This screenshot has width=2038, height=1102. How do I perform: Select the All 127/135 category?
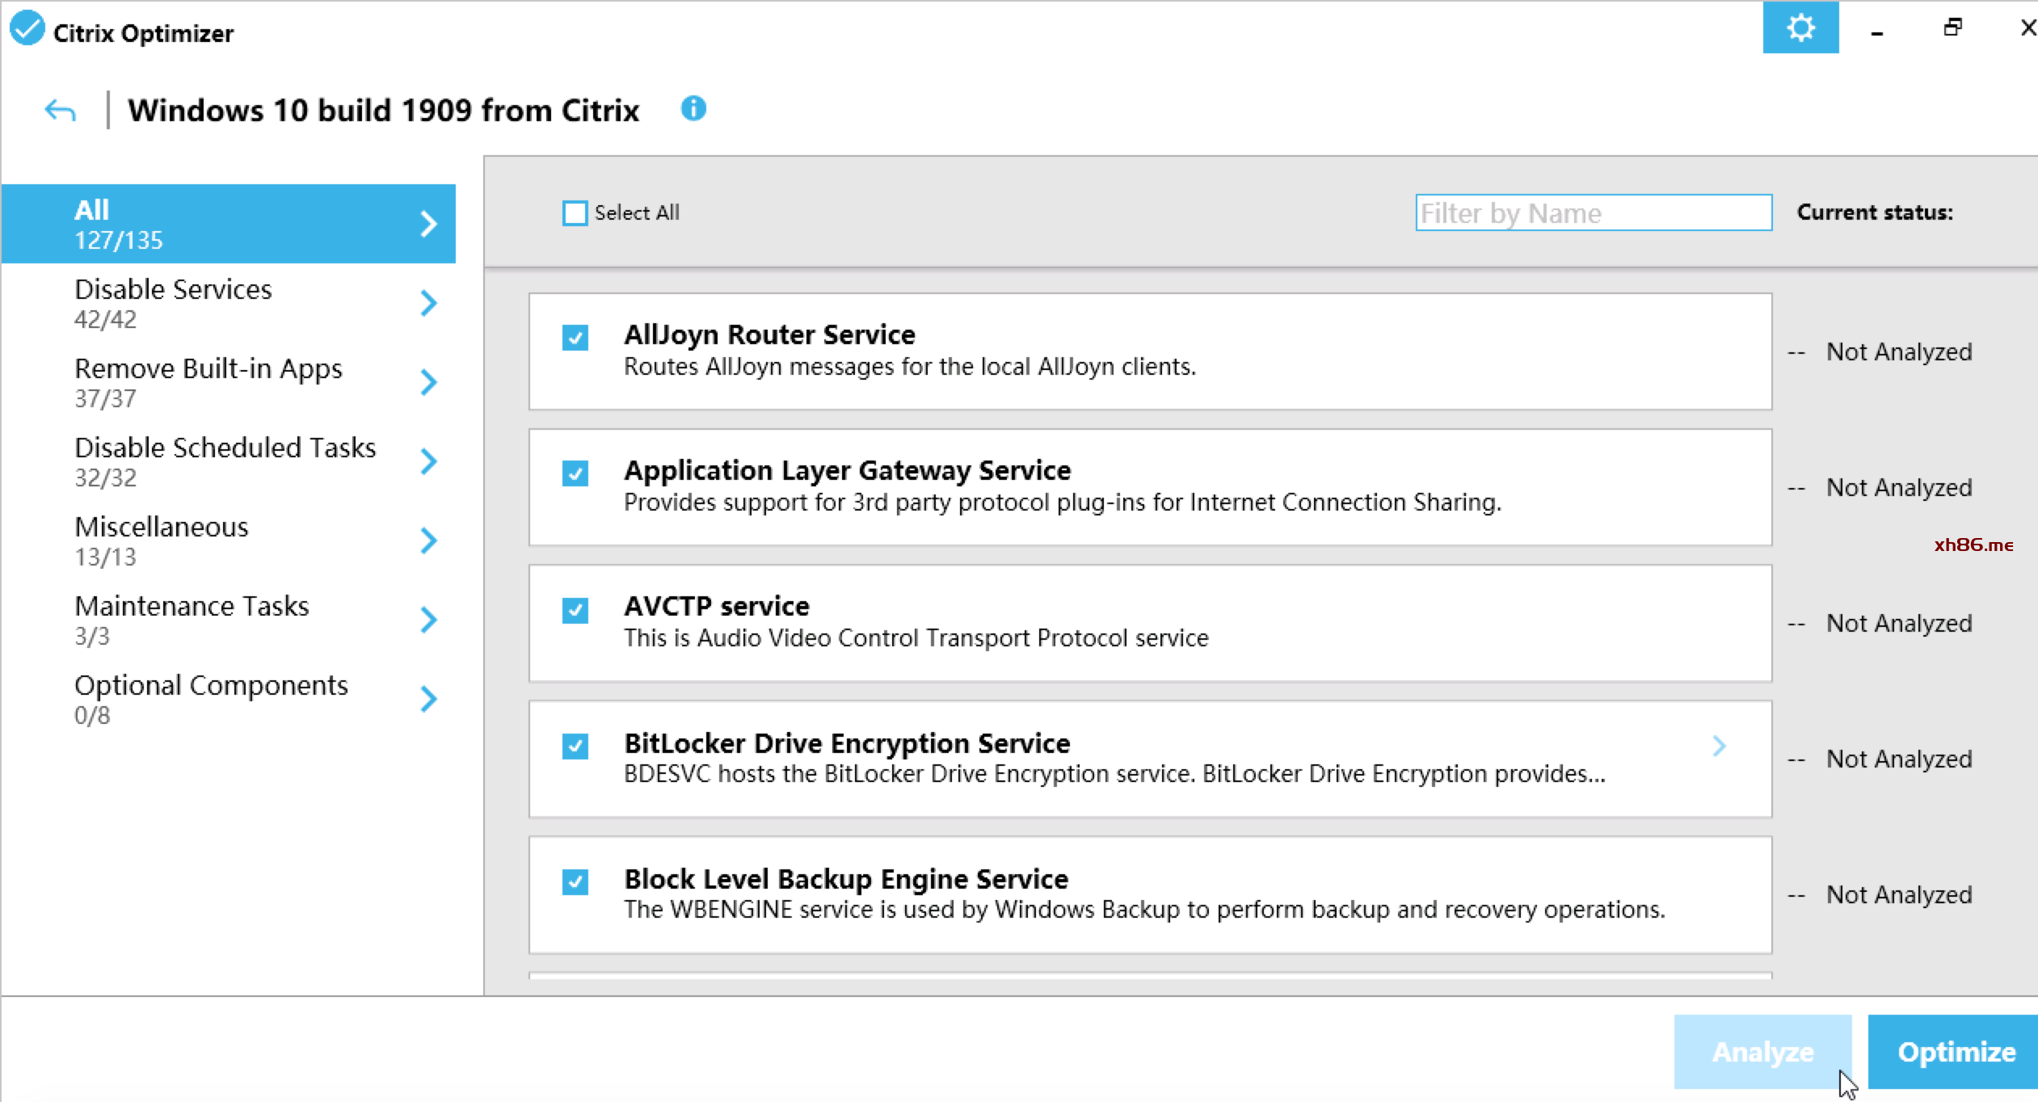pyautogui.click(x=229, y=224)
